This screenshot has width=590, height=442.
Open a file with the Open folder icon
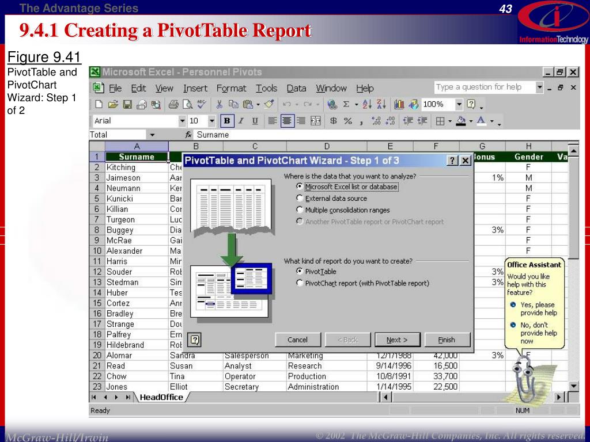[x=113, y=105]
